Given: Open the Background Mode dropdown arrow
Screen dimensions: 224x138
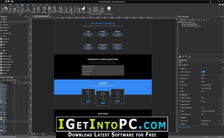Looking at the screenshot, I should pyautogui.click(x=220, y=101).
